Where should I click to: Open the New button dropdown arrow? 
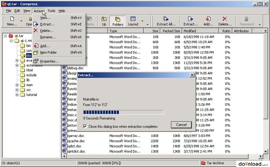pyautogui.click(x=21, y=21)
